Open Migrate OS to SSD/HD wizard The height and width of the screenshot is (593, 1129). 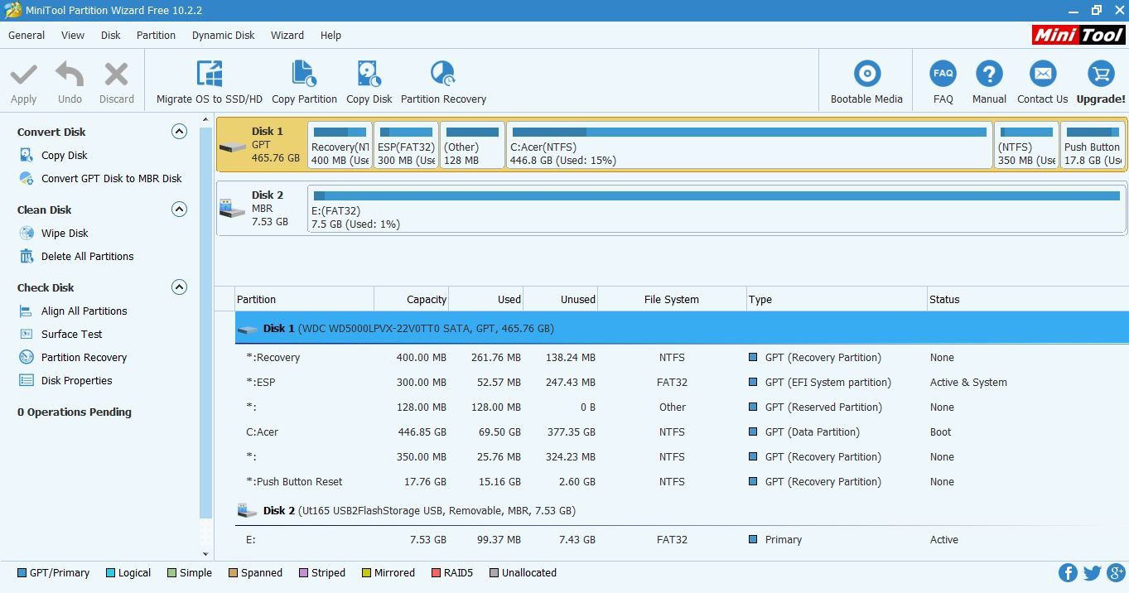coord(210,82)
